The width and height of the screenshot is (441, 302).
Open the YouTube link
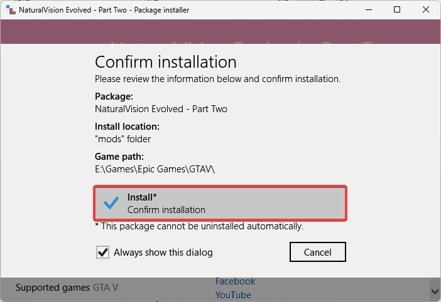pyautogui.click(x=233, y=294)
